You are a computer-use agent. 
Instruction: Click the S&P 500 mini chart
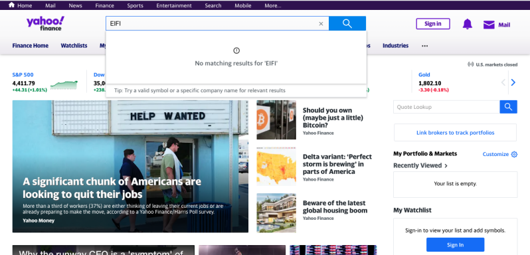(64, 85)
